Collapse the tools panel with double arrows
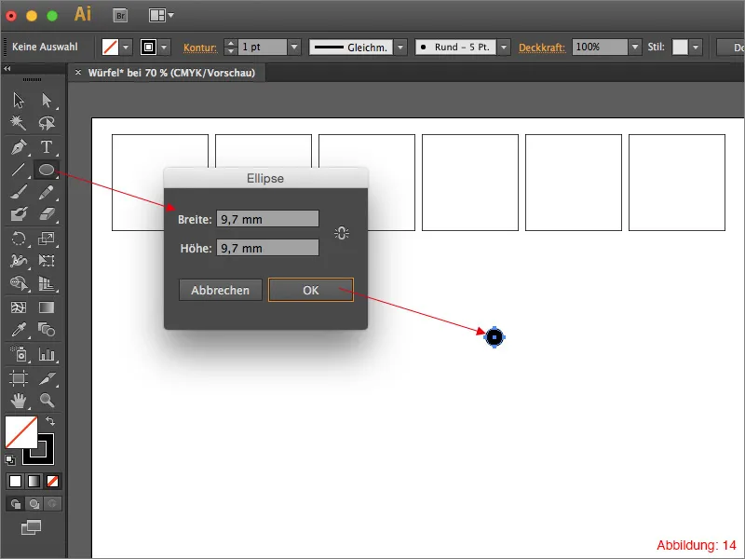Viewport: 745px width, 559px height. (7, 69)
